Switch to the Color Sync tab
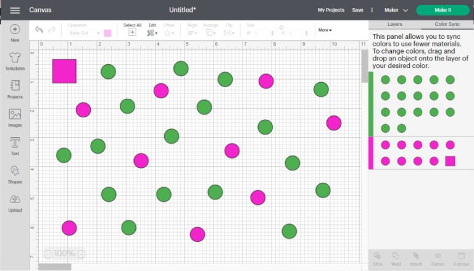Image resolution: width=474 pixels, height=271 pixels. pos(447,24)
